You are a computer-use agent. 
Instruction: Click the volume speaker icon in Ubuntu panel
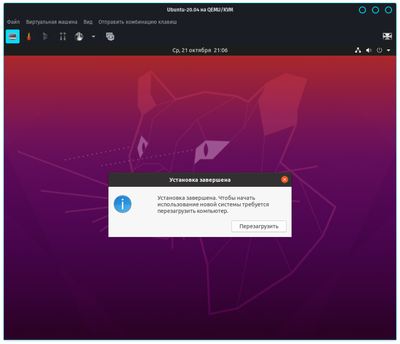tap(368, 50)
